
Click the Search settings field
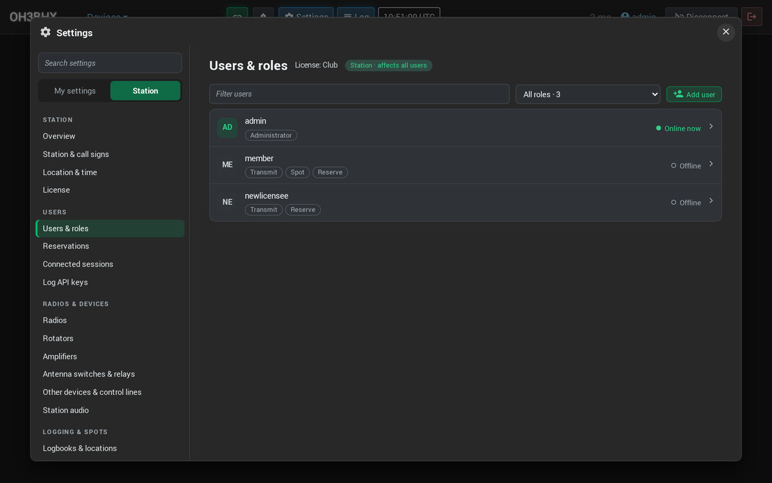tap(110, 63)
